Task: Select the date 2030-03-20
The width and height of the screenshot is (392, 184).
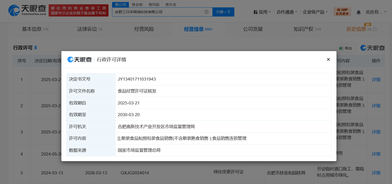Action: (x=129, y=115)
